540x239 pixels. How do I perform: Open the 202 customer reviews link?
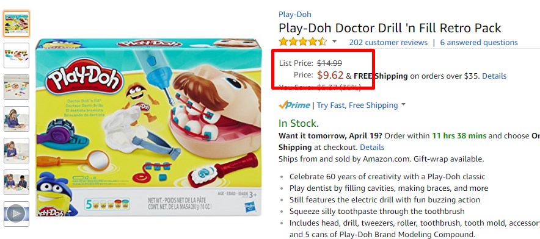tap(388, 42)
